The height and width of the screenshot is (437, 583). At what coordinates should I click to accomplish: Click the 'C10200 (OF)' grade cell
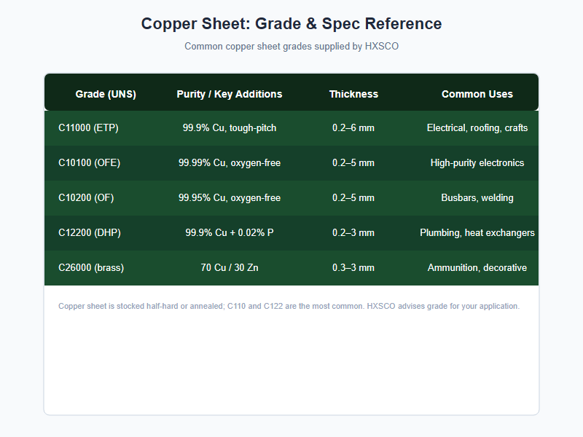pos(86,197)
